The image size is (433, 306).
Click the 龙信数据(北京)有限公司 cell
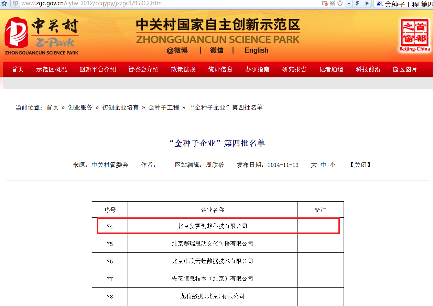(x=213, y=296)
